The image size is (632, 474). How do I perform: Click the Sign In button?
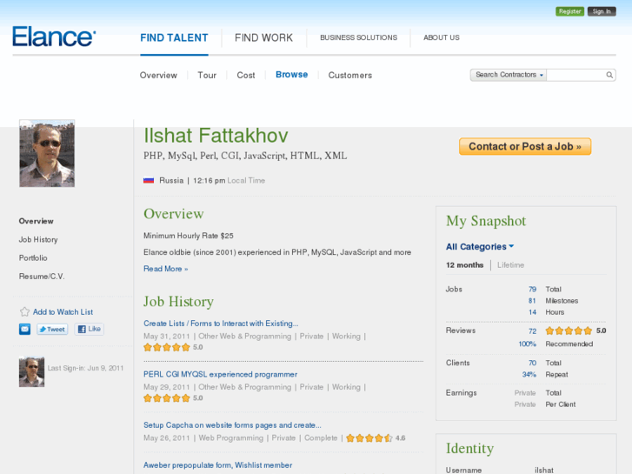point(602,11)
